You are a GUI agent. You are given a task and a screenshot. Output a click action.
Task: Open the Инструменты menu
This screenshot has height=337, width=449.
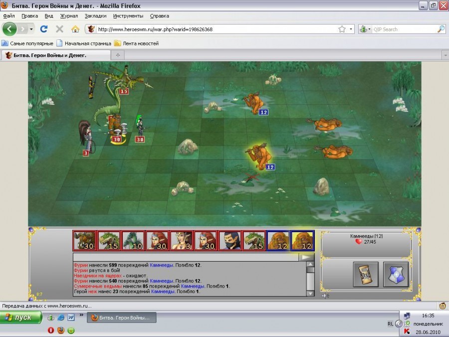click(128, 16)
